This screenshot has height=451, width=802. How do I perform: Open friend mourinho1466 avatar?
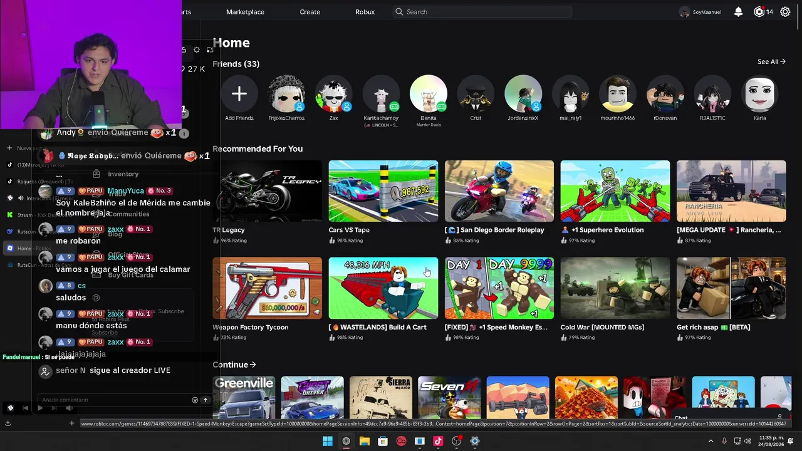pos(618,94)
